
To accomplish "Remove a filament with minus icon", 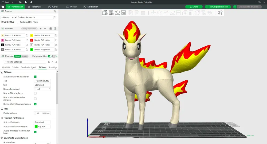I will pos(45,28).
